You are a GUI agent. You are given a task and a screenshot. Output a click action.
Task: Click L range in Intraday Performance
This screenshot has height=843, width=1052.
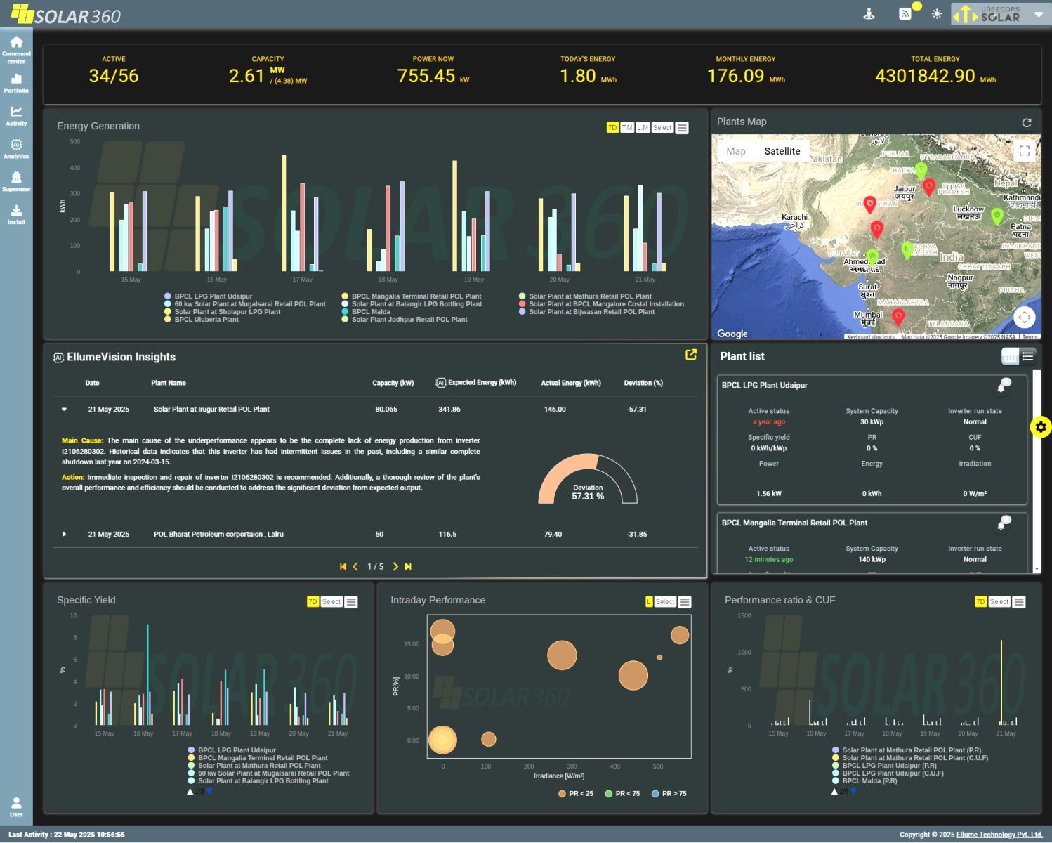tap(649, 602)
